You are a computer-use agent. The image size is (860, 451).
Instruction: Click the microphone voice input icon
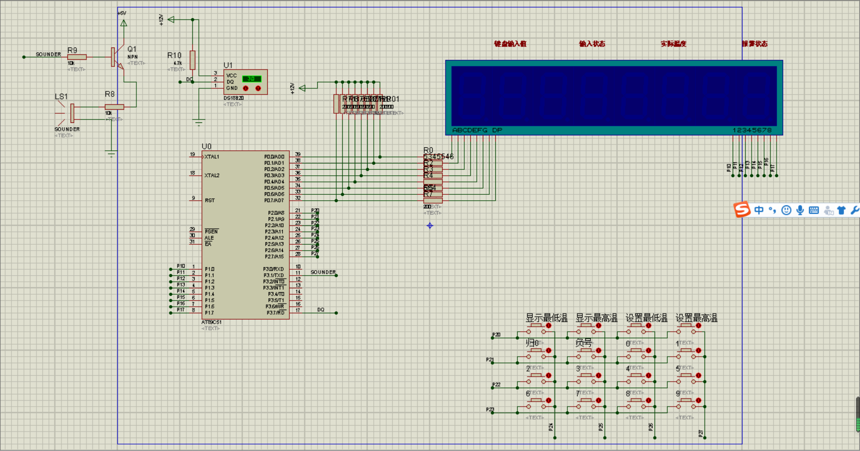pyautogui.click(x=800, y=210)
